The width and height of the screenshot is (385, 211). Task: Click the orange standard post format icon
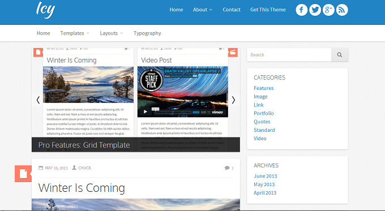tap(23, 174)
